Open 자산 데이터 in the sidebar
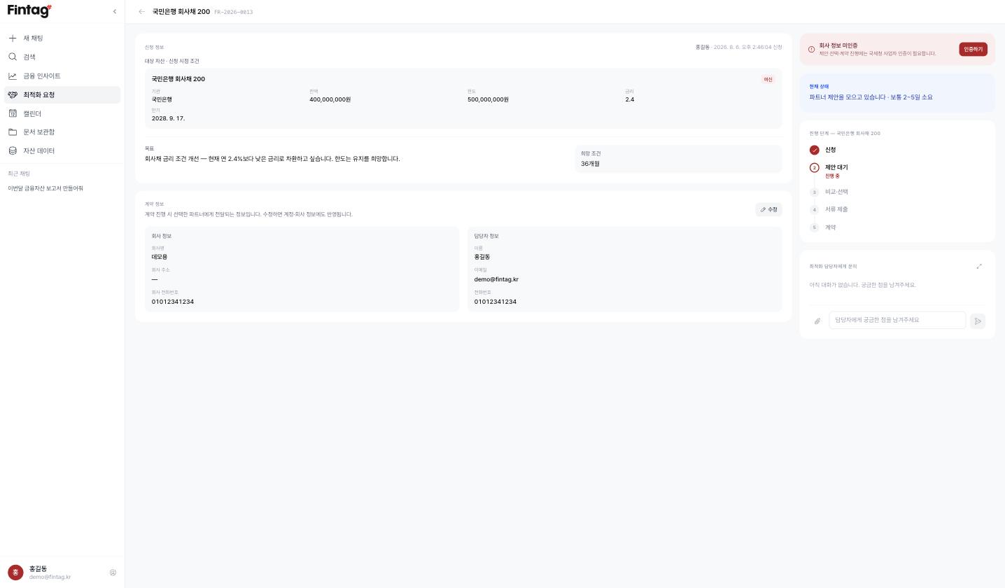The width and height of the screenshot is (1005, 588). coord(62,150)
